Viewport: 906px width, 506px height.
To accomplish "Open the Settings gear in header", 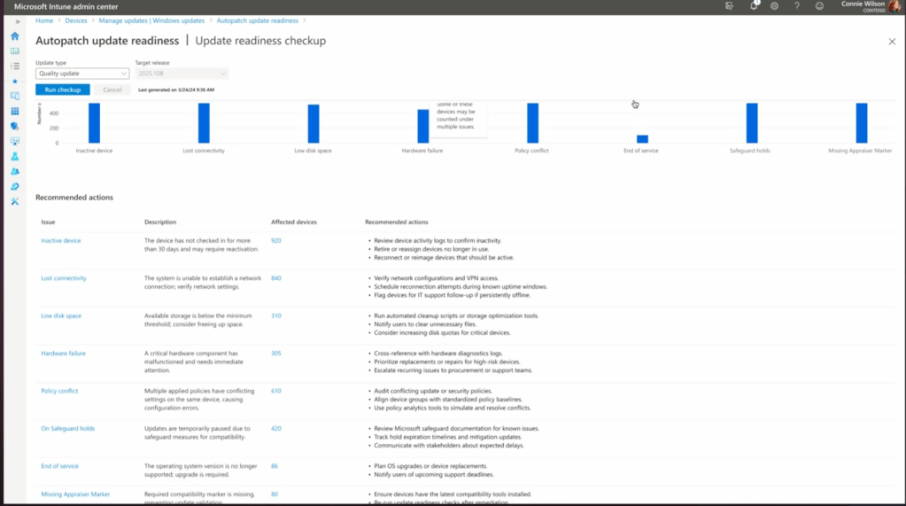I will pyautogui.click(x=775, y=6).
